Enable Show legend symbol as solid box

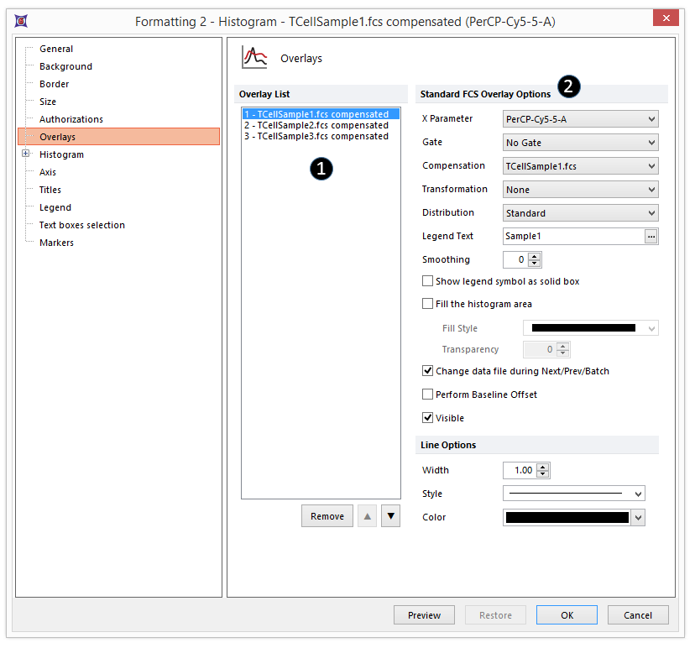[x=428, y=281]
